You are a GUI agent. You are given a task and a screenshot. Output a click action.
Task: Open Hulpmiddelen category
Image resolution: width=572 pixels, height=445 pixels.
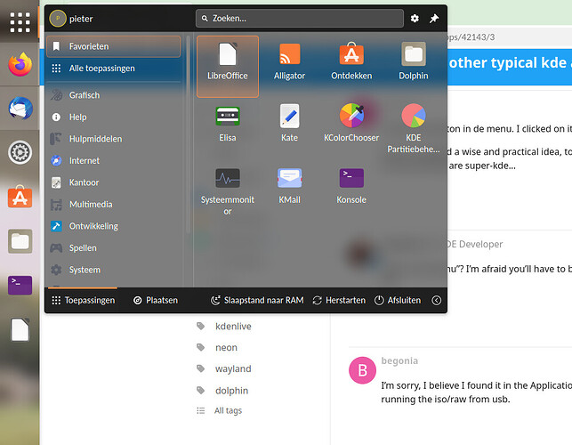point(114,139)
